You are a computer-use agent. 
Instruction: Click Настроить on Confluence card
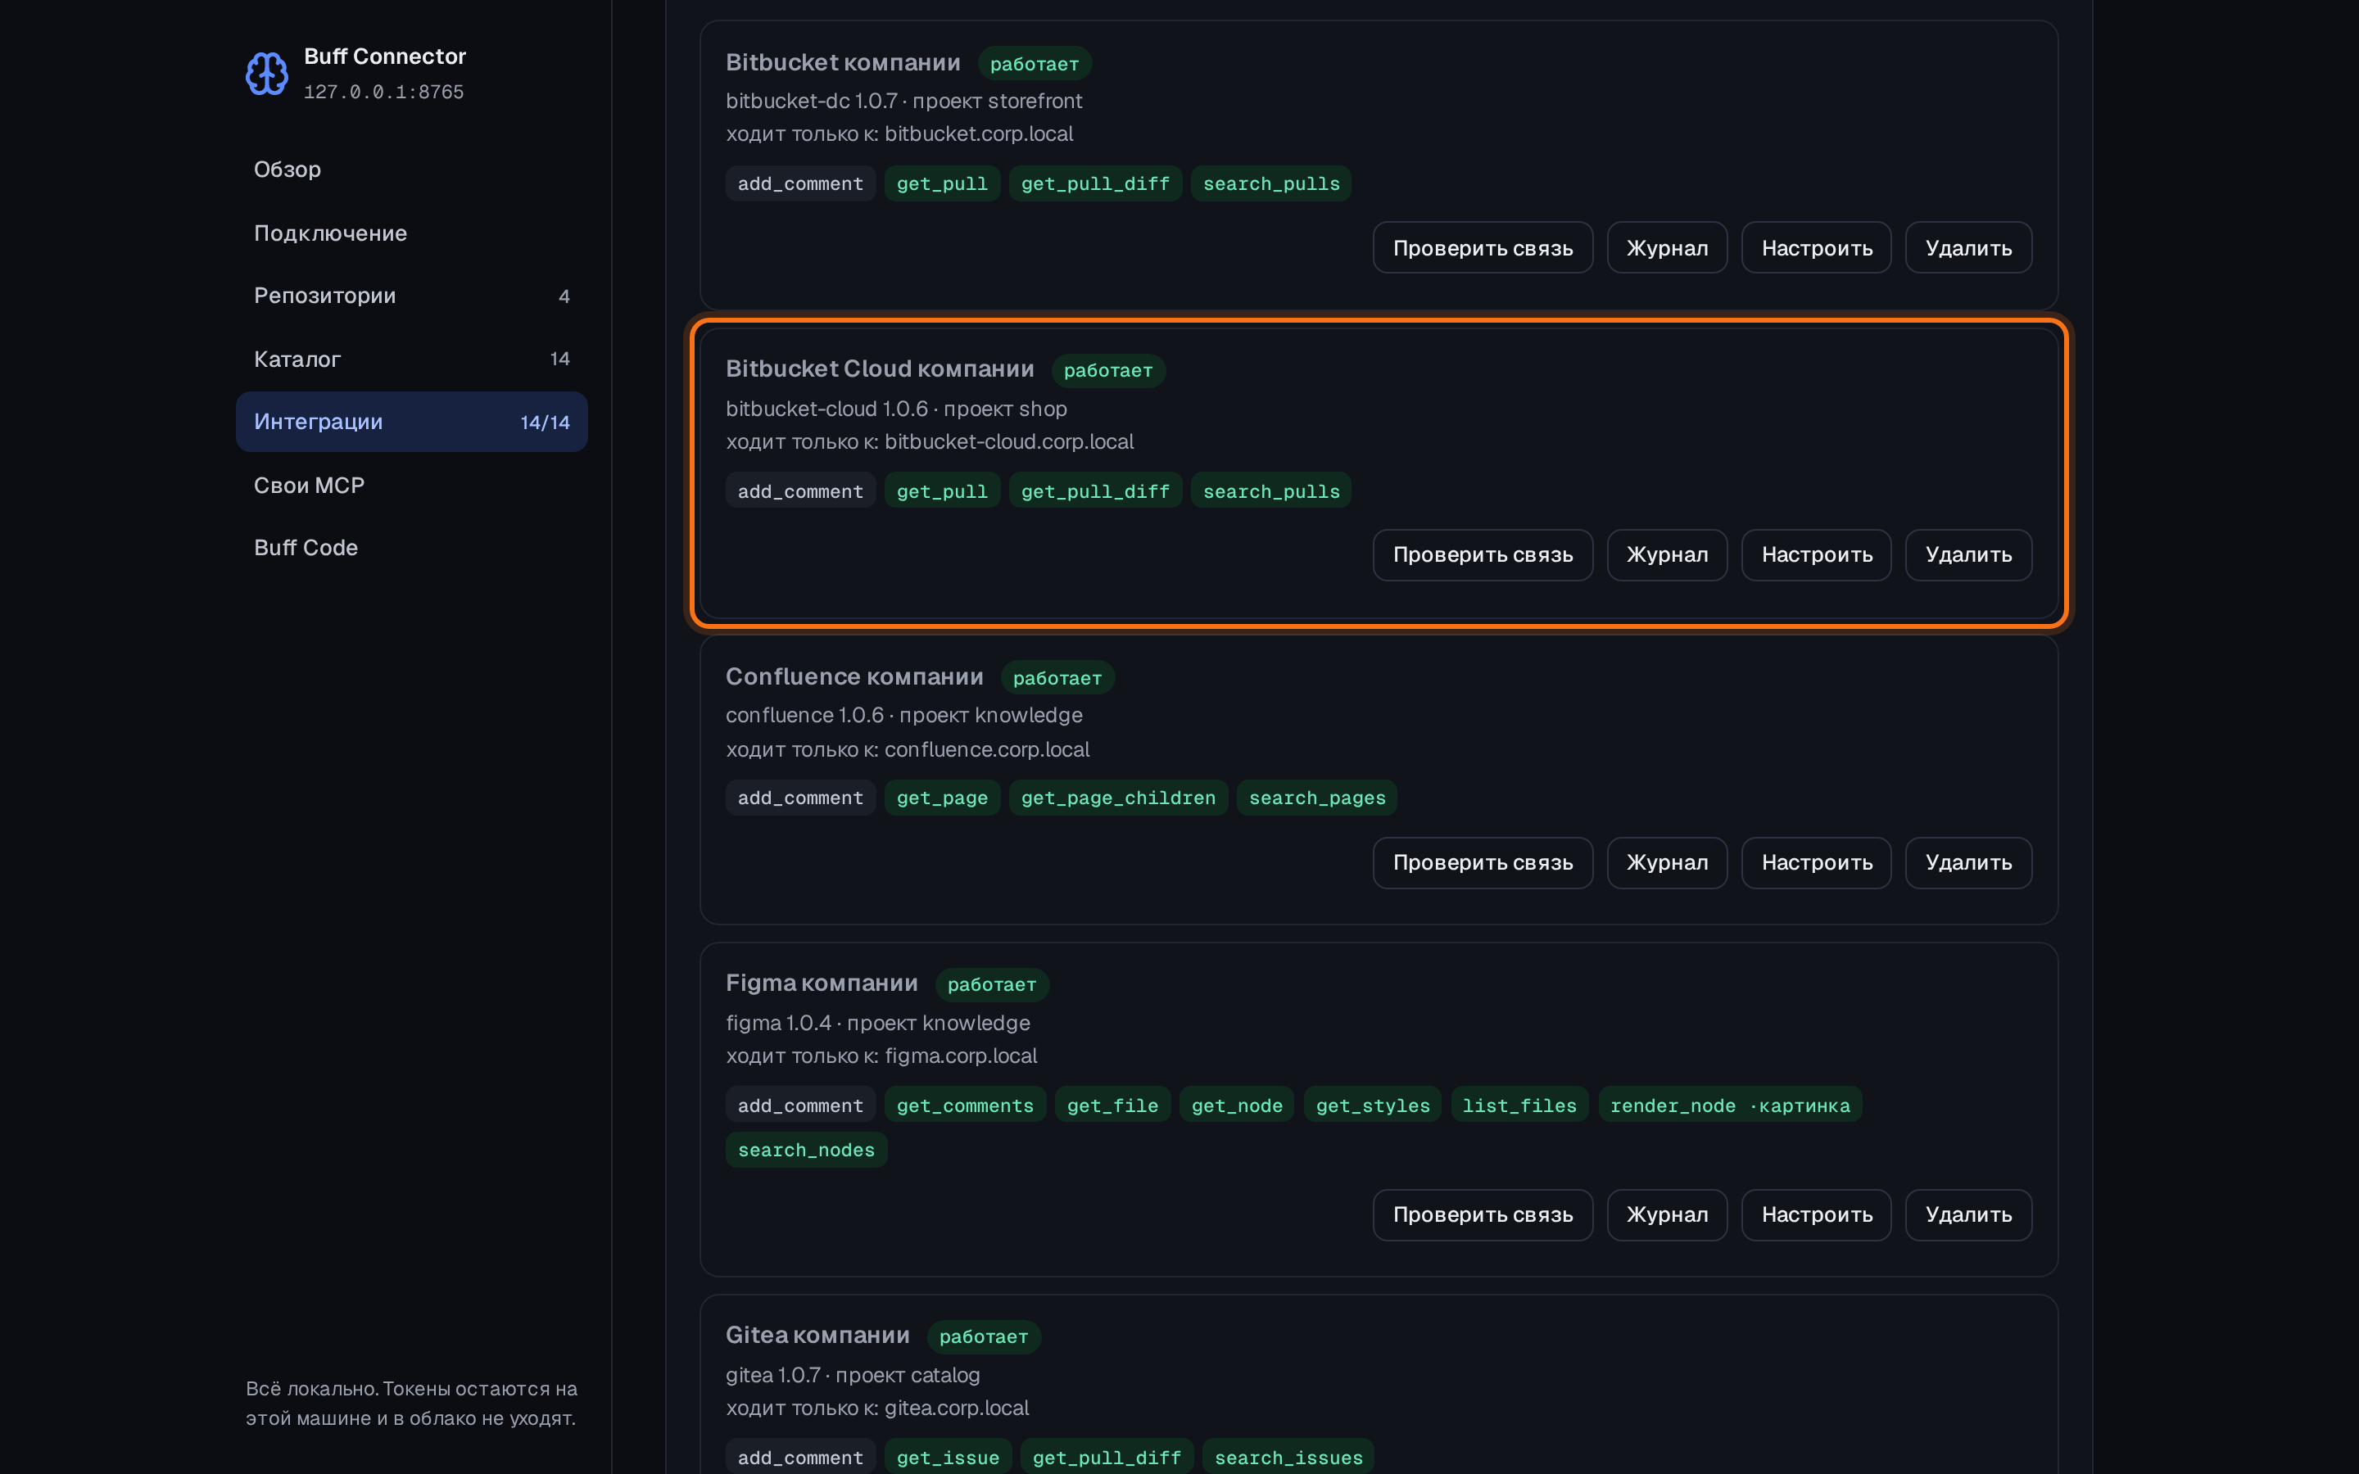tap(1816, 863)
